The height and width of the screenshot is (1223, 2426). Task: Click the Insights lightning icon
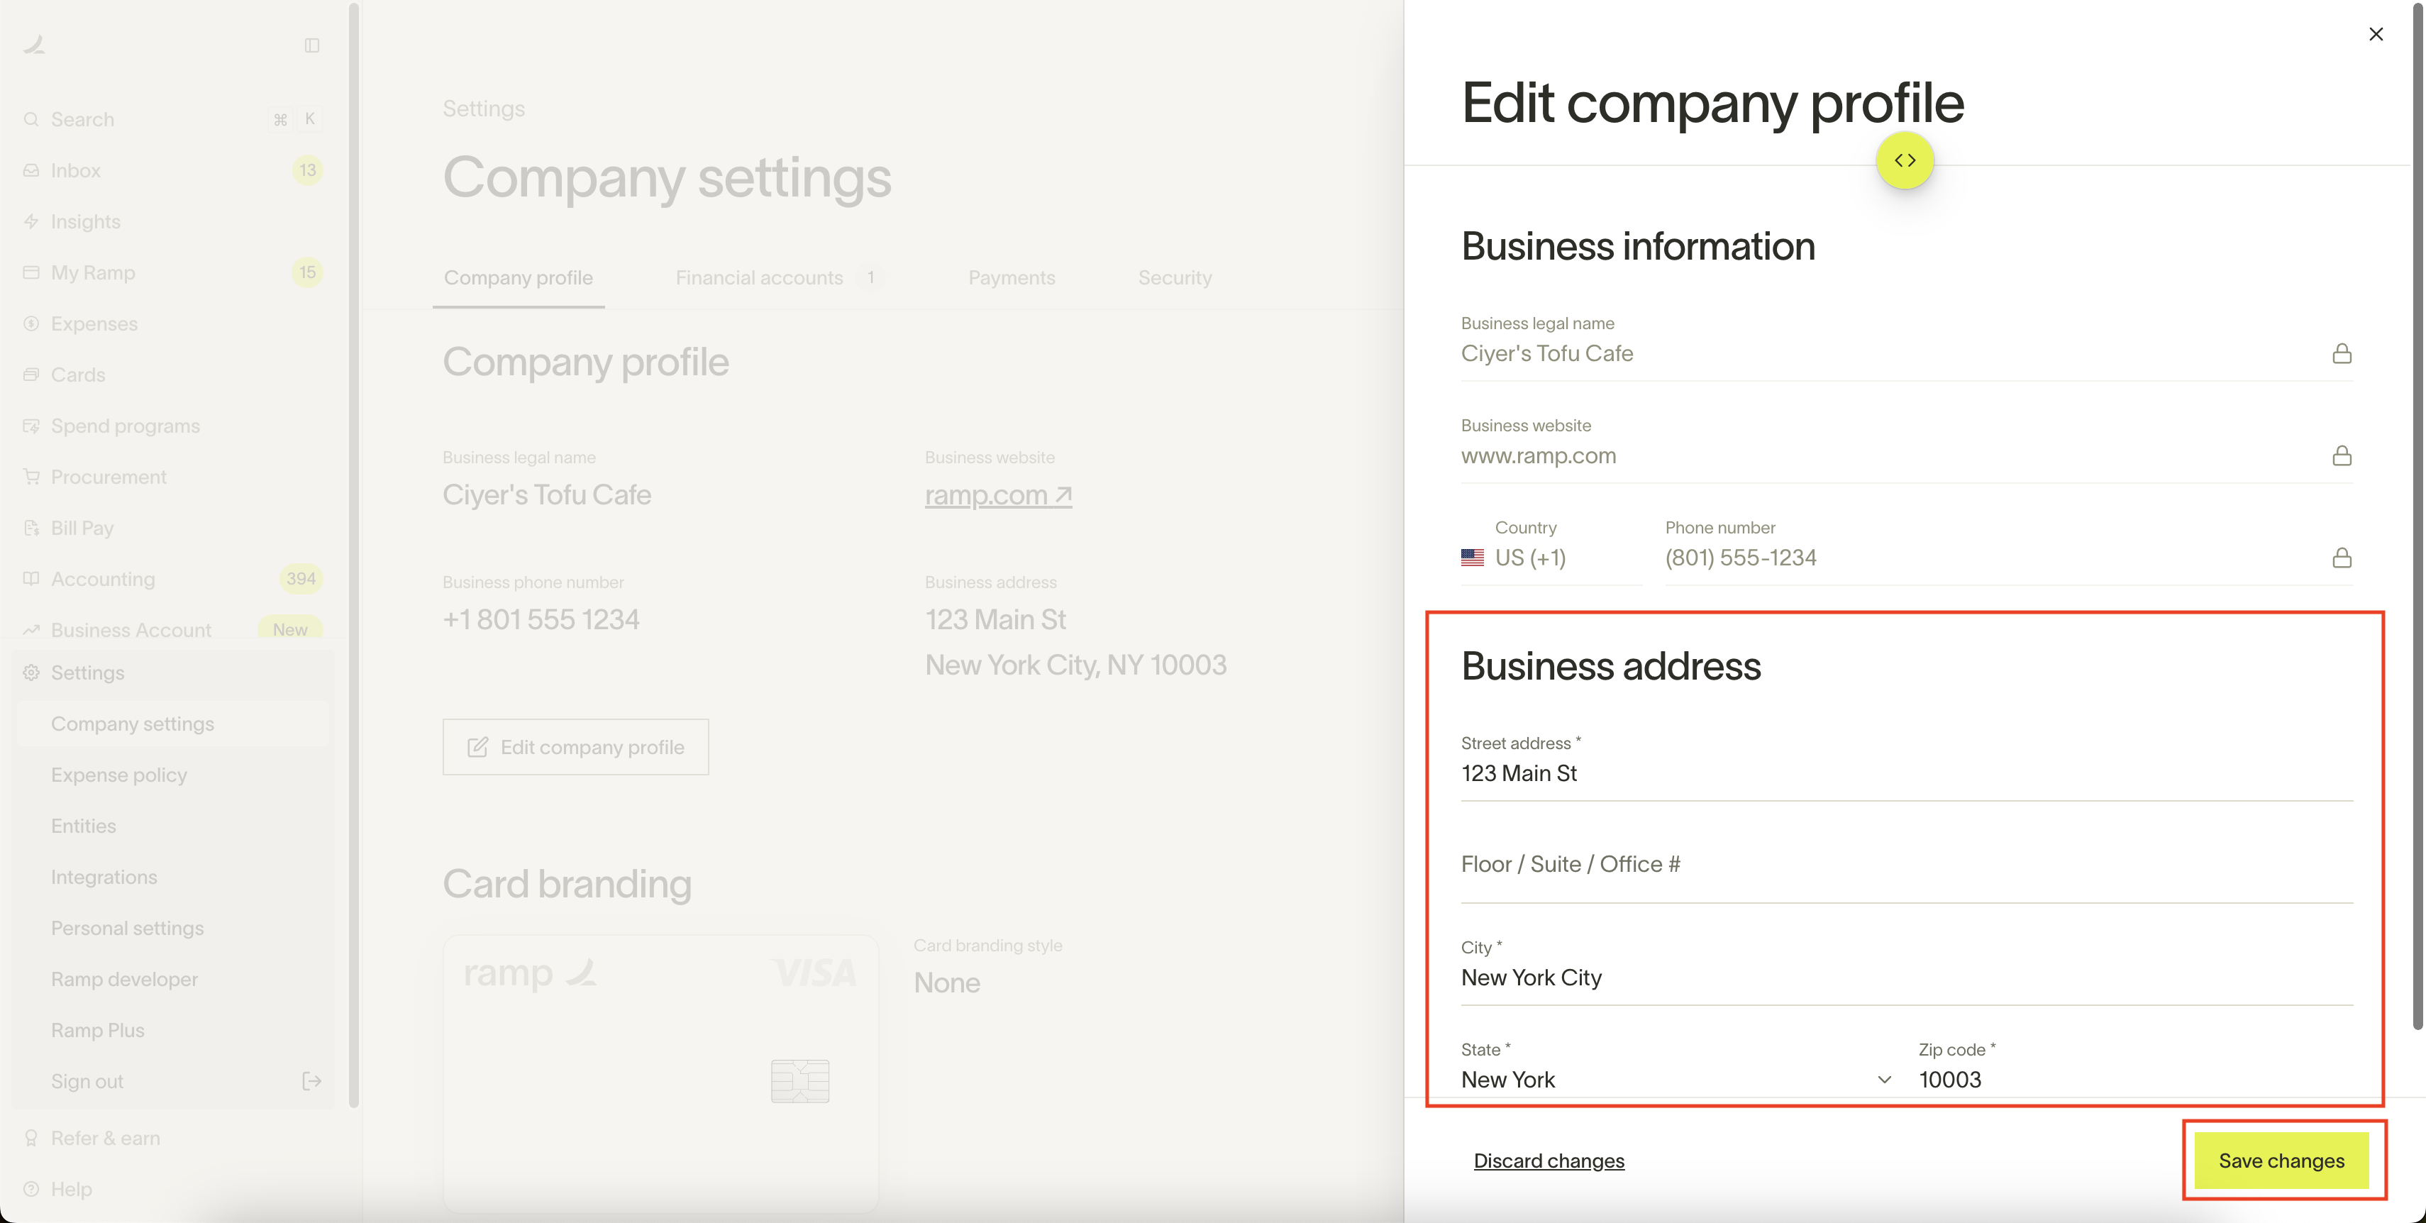tap(31, 221)
